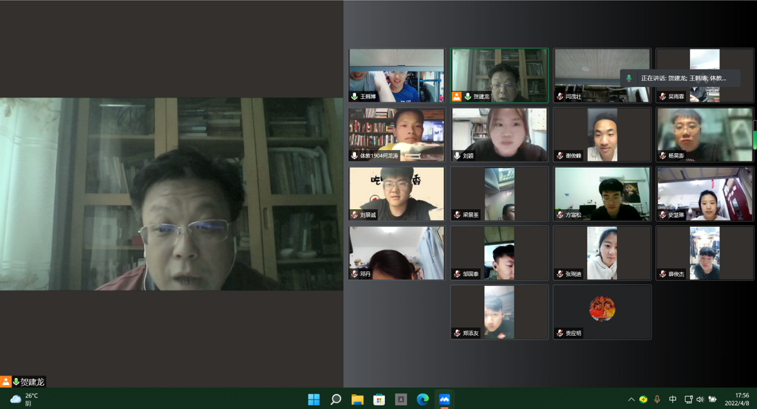Click the orange host icon beside 贺建龙's tile name

pyautogui.click(x=457, y=96)
